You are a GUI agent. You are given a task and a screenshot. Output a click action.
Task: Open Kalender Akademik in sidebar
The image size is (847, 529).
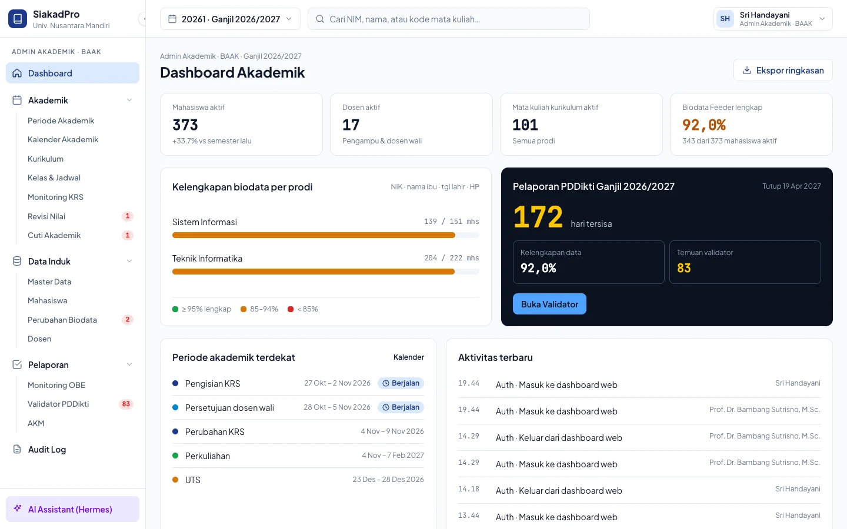pos(79,139)
